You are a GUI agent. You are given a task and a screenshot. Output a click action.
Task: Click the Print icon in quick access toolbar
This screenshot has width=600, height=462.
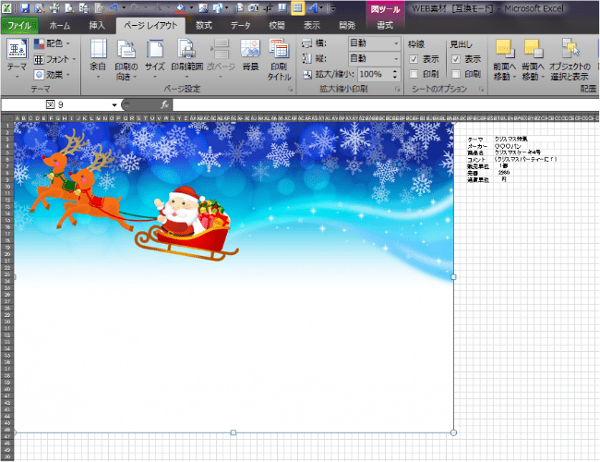[x=54, y=8]
